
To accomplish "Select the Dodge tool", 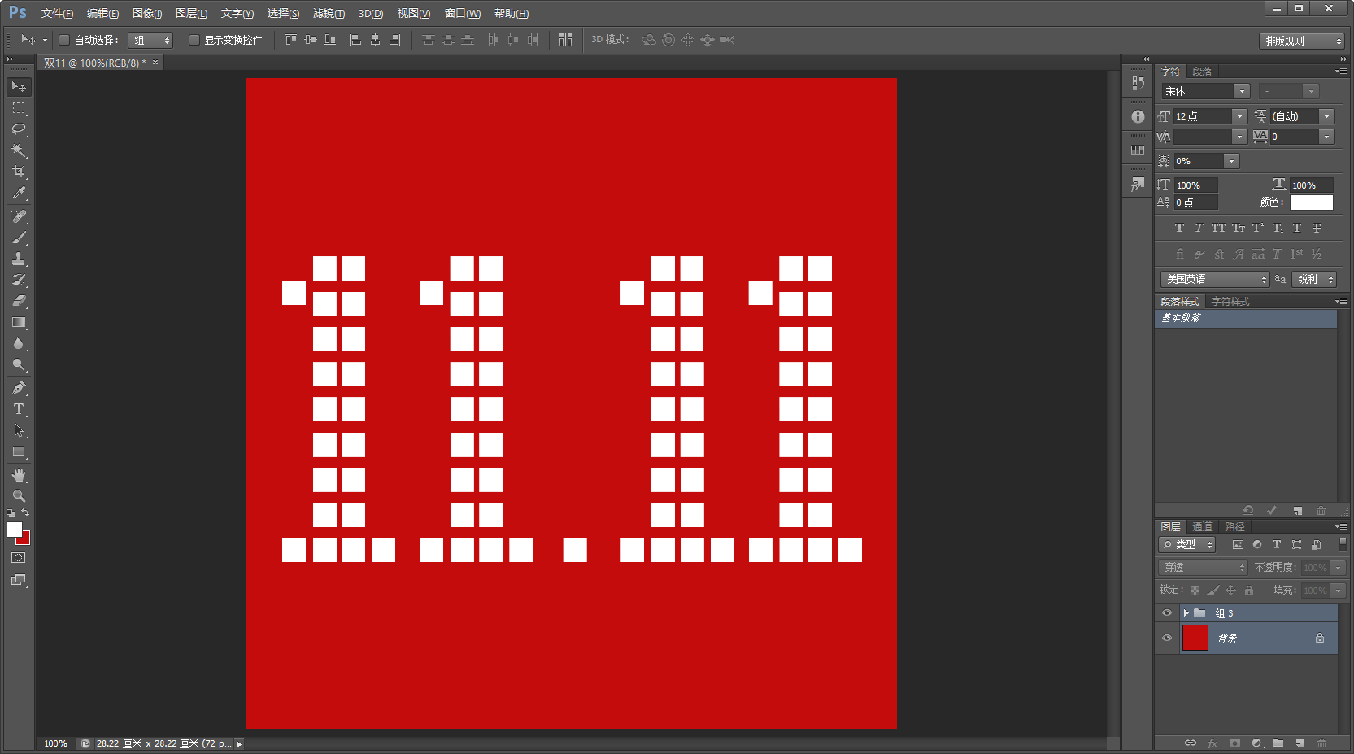I will [18, 364].
